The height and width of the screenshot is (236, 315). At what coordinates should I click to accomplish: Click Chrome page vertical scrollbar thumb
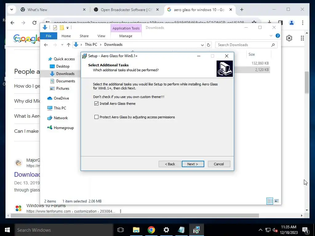pyautogui.click(x=307, y=82)
